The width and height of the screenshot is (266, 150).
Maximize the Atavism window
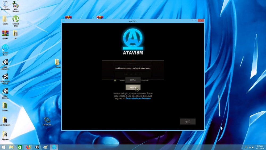(196, 21)
